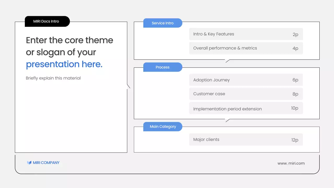Open Overall performance & metrics row
Viewport: 334px width, 188px height.
pyautogui.click(x=225, y=48)
